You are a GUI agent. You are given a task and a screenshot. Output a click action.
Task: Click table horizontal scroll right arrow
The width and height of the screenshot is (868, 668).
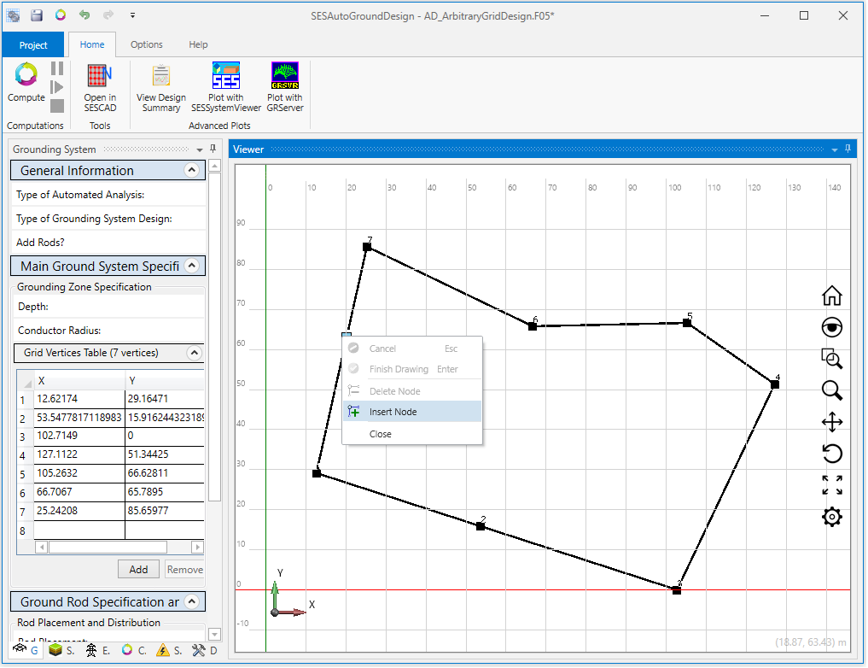tap(198, 548)
